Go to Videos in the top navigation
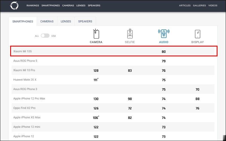226x141 pixels. (x=213, y=5)
